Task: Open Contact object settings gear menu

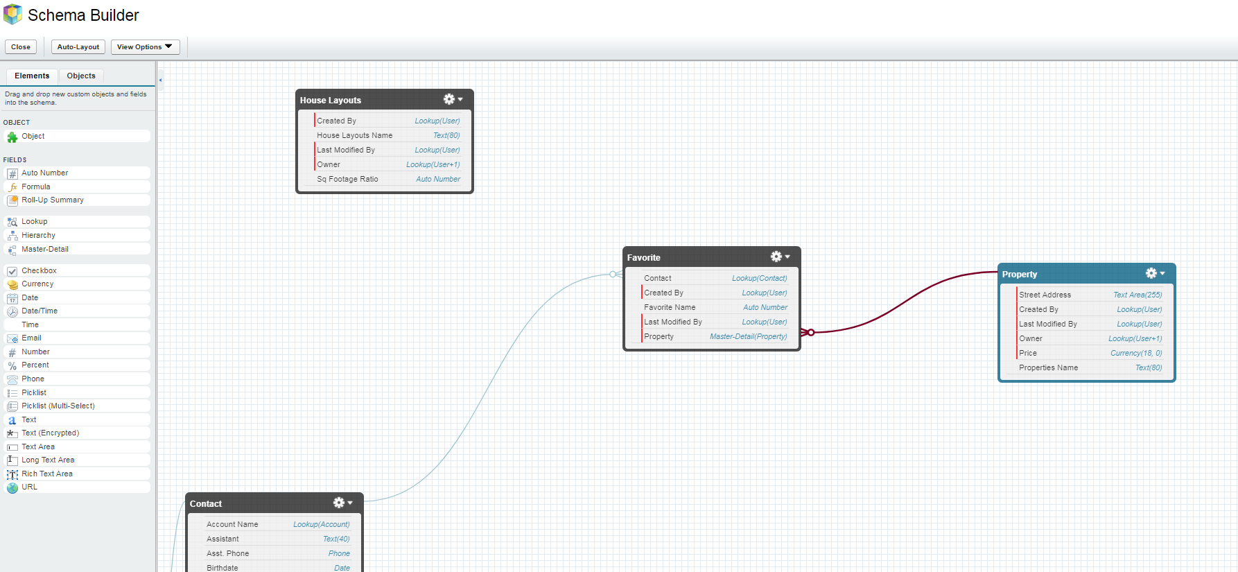Action: pyautogui.click(x=342, y=503)
